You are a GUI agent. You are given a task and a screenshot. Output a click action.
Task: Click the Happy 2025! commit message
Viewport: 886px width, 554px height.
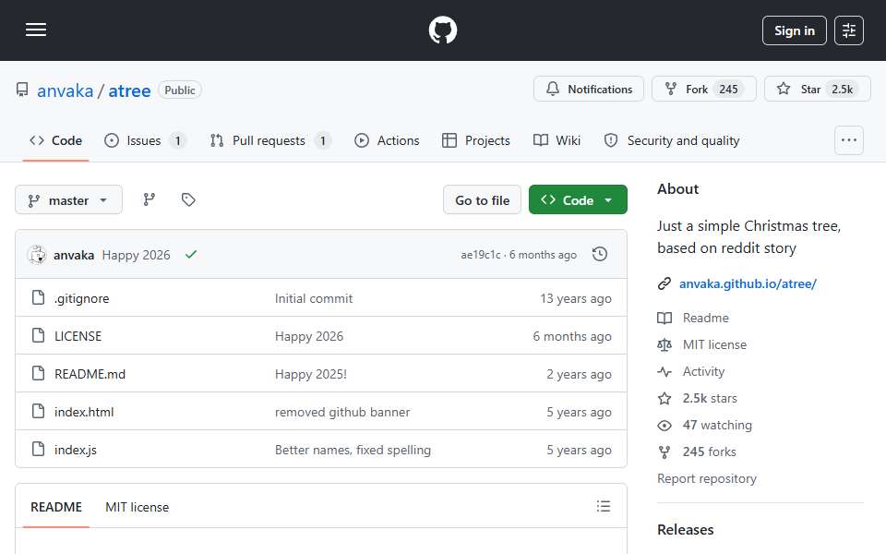click(x=311, y=374)
